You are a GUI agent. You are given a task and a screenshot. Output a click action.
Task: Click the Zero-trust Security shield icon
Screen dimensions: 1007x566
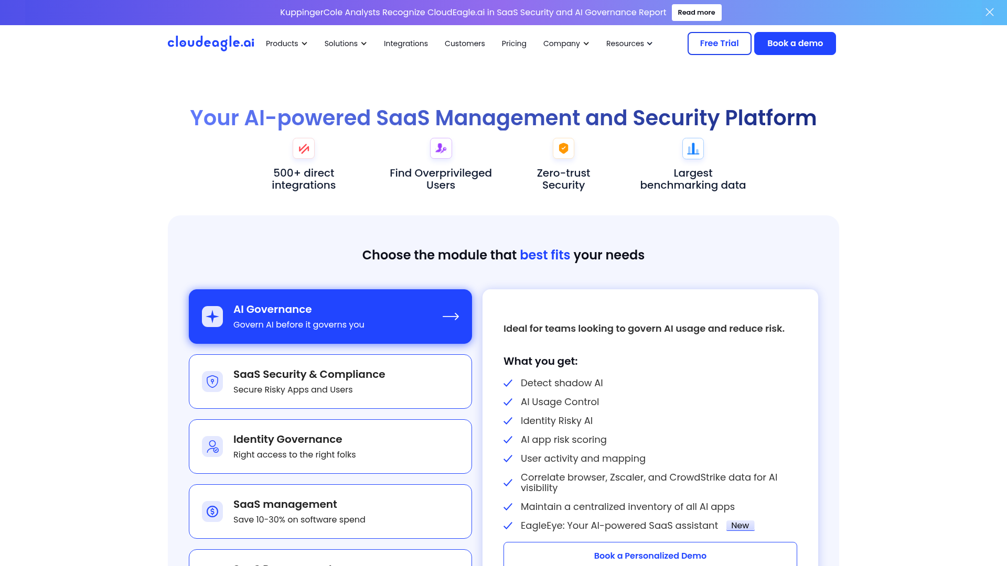563,149
